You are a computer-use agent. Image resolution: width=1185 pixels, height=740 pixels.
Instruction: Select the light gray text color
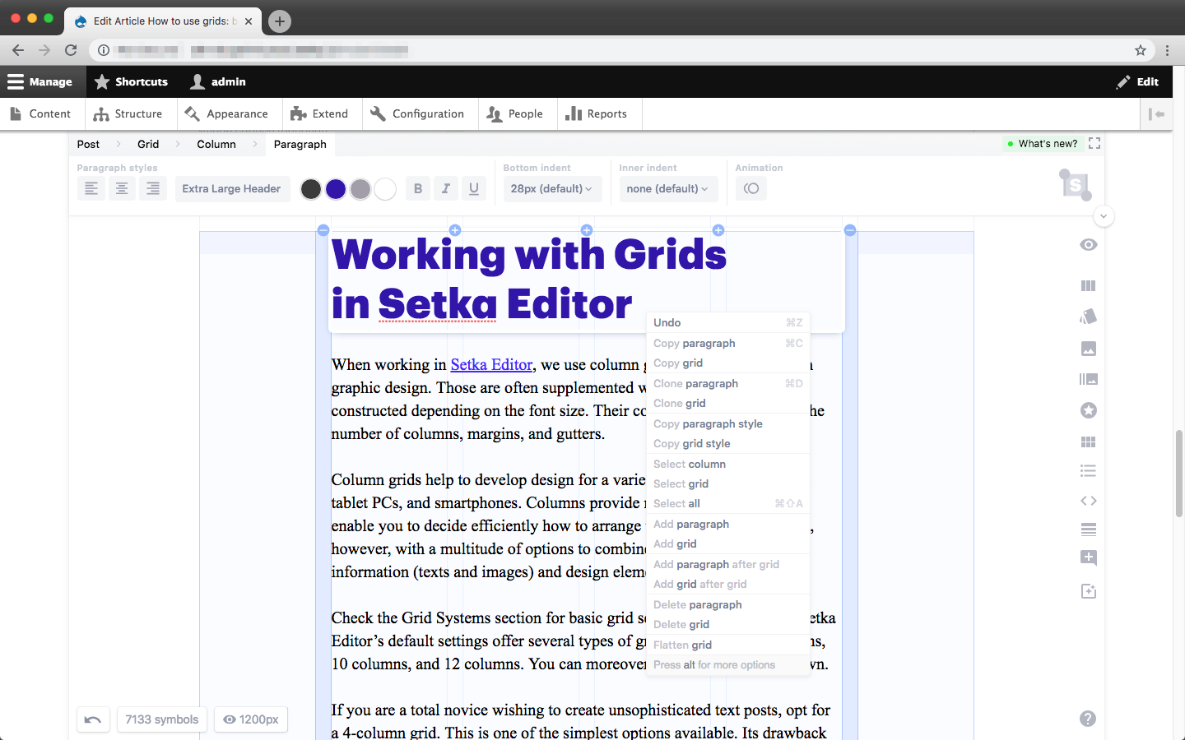[360, 189]
